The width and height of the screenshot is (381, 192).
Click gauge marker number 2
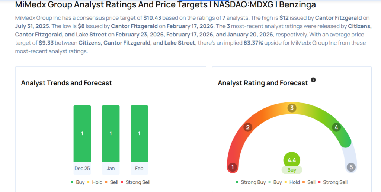pyautogui.click(x=248, y=127)
